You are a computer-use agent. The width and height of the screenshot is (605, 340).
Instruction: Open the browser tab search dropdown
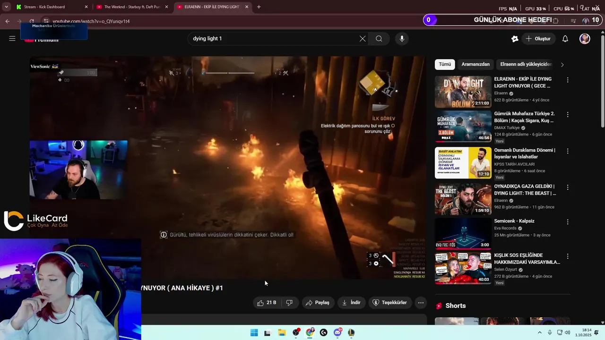pyautogui.click(x=6, y=7)
